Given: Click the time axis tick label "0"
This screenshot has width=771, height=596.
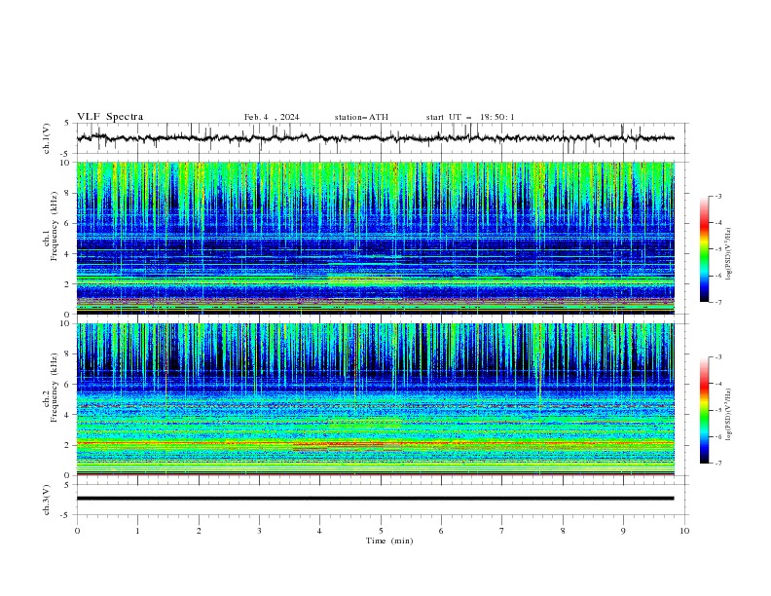Looking at the screenshot, I should [77, 531].
